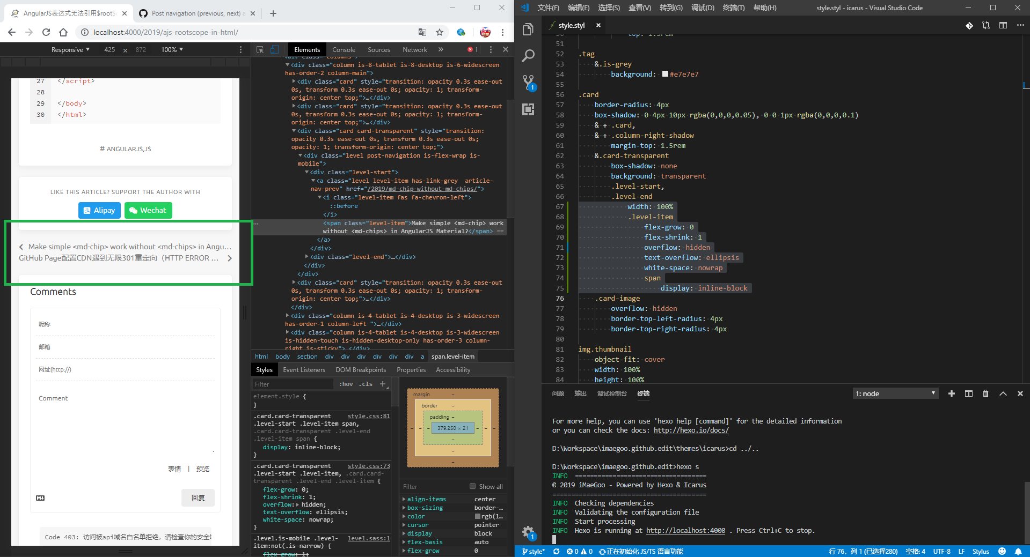The image size is (1030, 557).
Task: Open Search view in VS Code activity bar
Action: tap(528, 55)
